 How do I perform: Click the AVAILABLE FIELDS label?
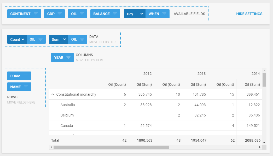(x=189, y=14)
